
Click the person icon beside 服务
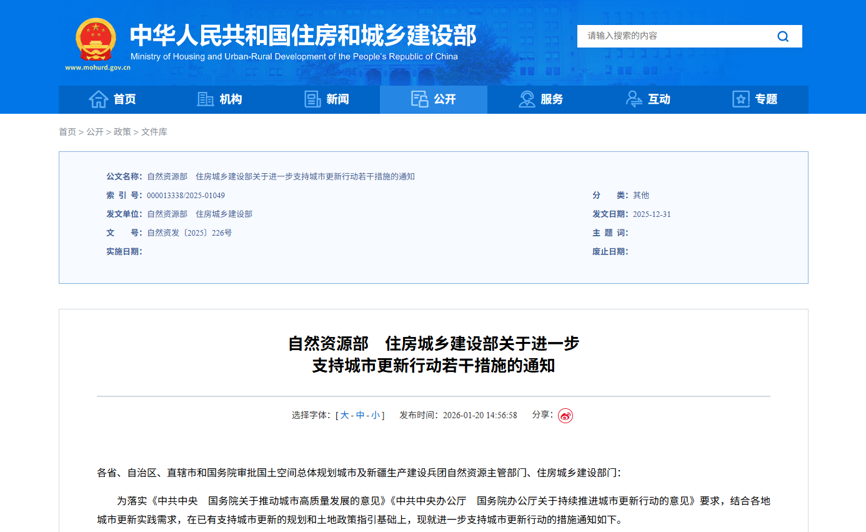pos(526,99)
